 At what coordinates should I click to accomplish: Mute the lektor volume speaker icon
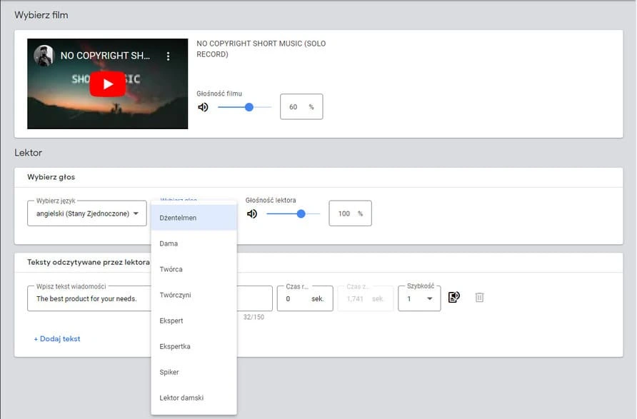coord(252,213)
